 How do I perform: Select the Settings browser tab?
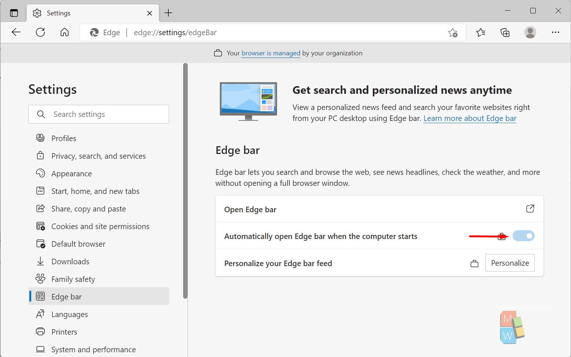tap(93, 13)
